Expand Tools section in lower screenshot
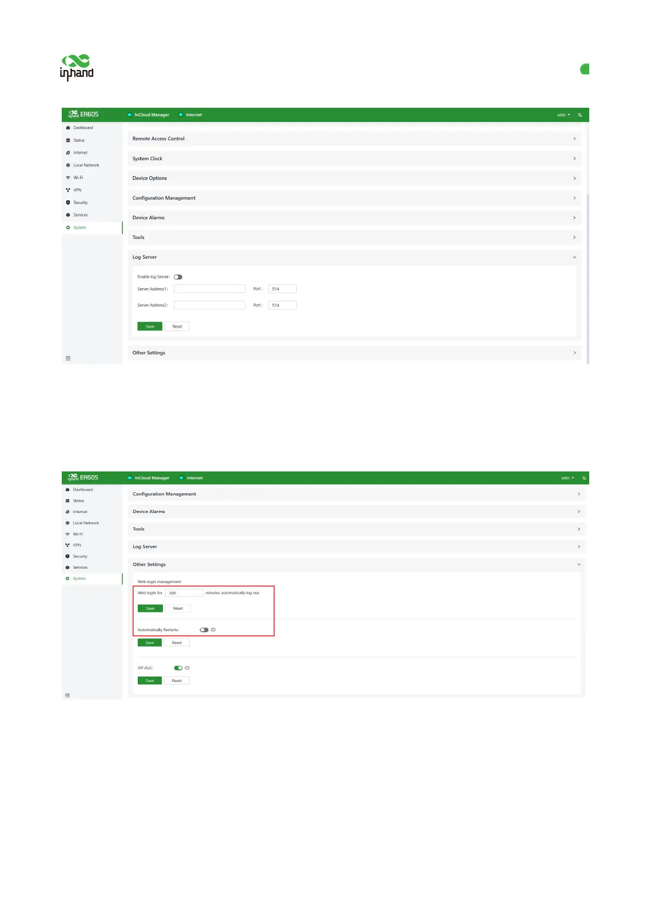 pos(356,529)
